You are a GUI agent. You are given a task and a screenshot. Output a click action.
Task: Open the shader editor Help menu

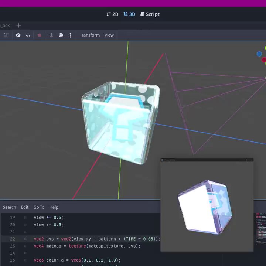54,207
